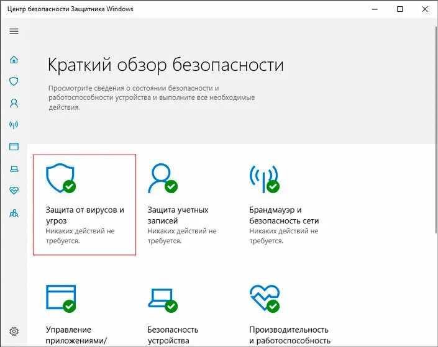The image size is (438, 347).
Task: Click status text under 'Брандмауэр и безопасность сети'
Action: [284, 236]
